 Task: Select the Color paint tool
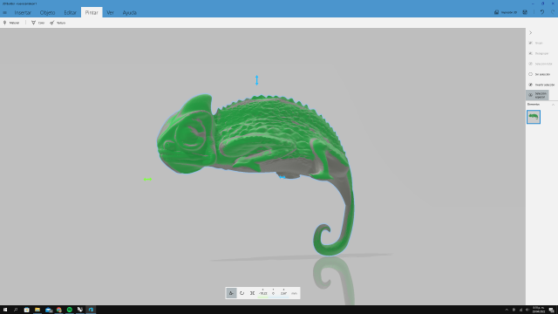pyautogui.click(x=37, y=23)
